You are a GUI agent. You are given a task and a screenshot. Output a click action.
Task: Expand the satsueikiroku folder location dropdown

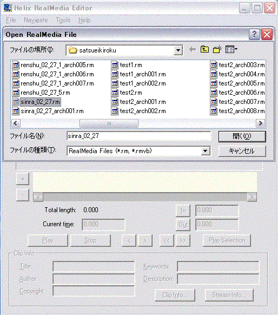[x=178, y=50]
